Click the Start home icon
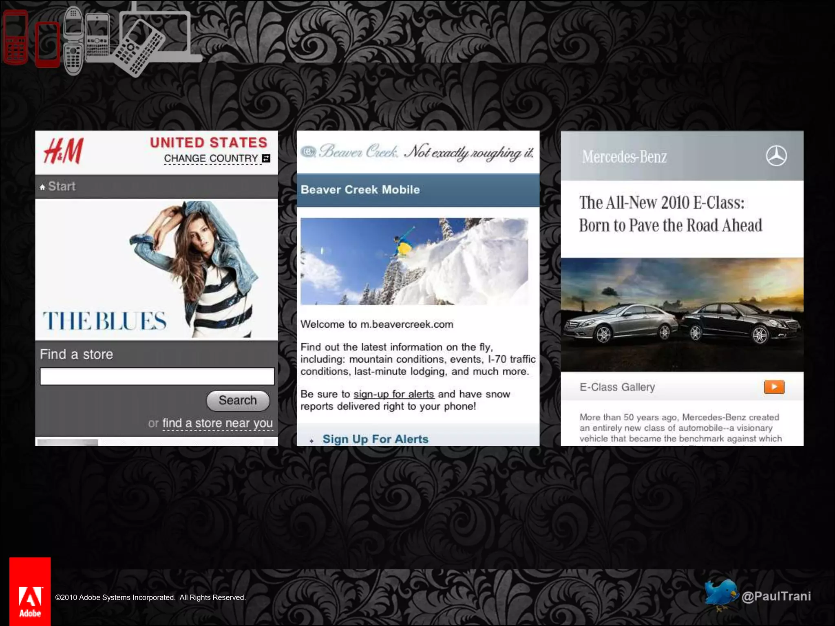Image resolution: width=835 pixels, height=626 pixels. [x=42, y=187]
